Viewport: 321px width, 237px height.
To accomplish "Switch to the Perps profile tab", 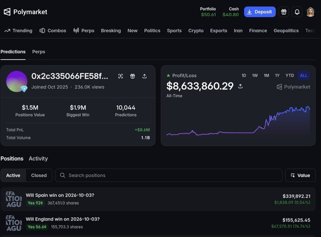I will tap(39, 52).
